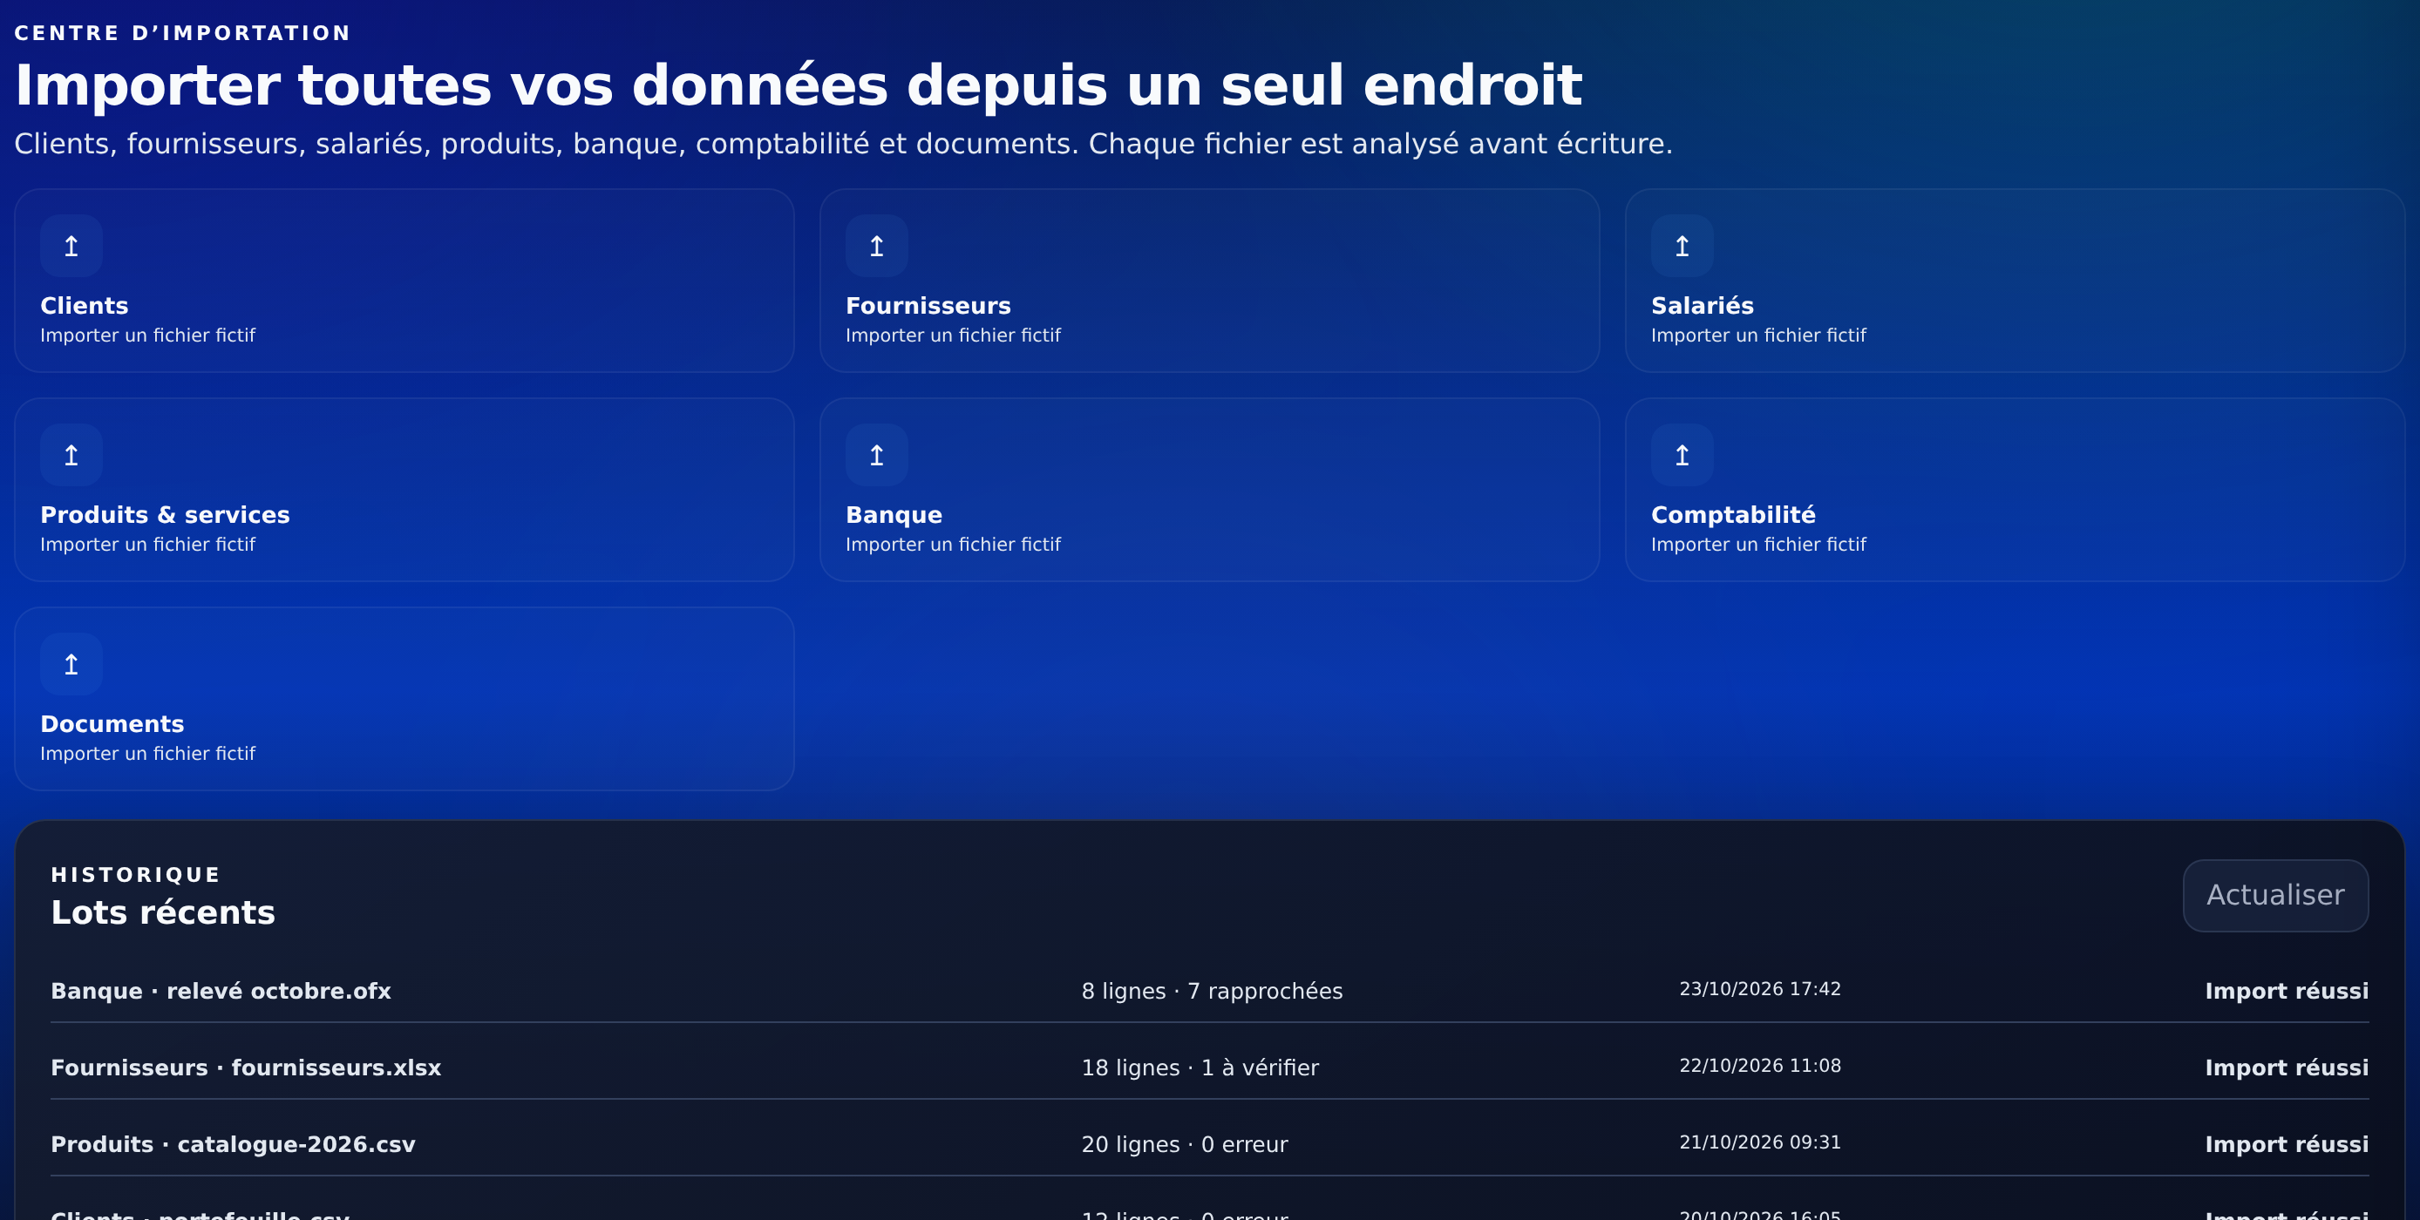Screen dimensions: 2420x1220
Task: Click the upload arrow icon on Clients card
Action: [x=71, y=246]
